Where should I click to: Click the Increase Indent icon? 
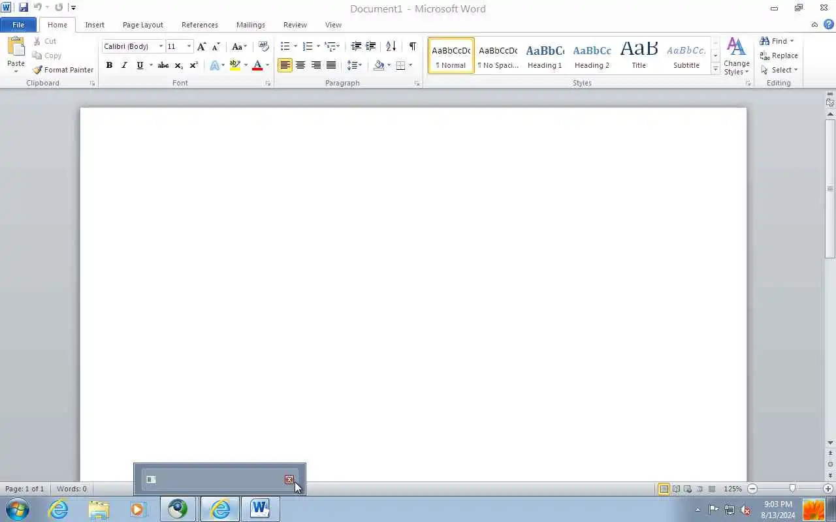370,46
